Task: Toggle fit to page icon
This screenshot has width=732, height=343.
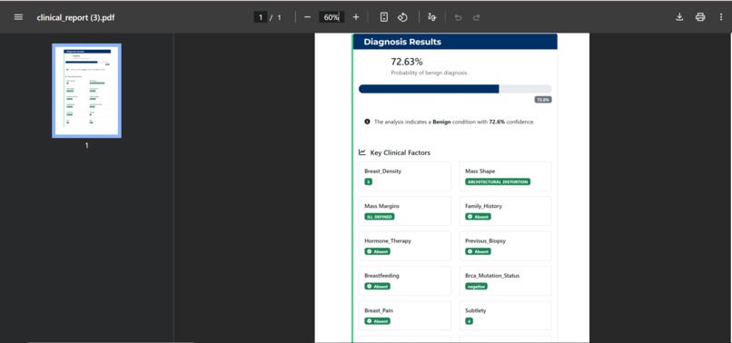Action: [384, 17]
